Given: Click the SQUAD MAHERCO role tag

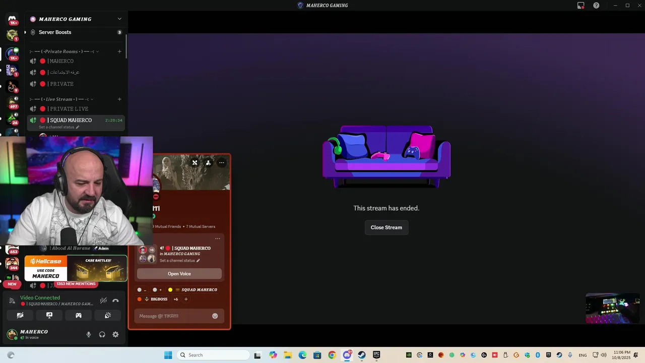Looking at the screenshot, I should click(x=192, y=290).
